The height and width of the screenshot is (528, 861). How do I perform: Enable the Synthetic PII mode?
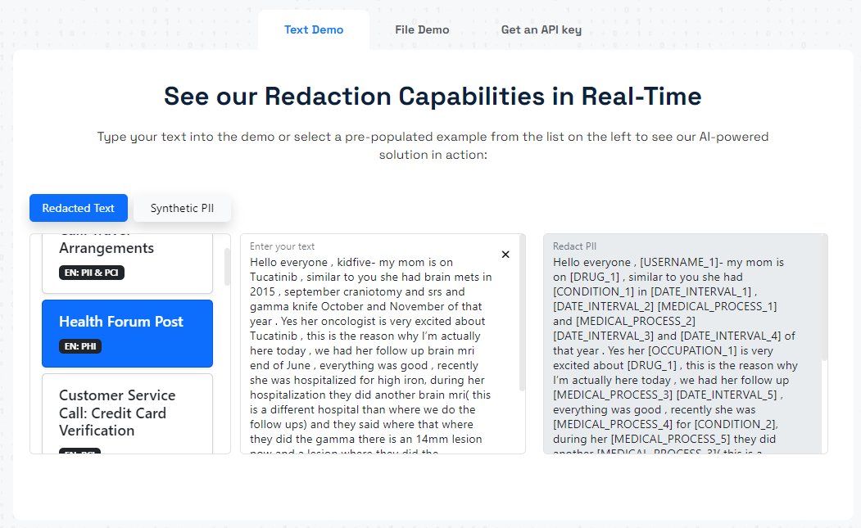point(181,207)
